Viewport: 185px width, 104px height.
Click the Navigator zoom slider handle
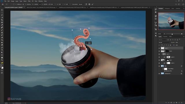172,34
